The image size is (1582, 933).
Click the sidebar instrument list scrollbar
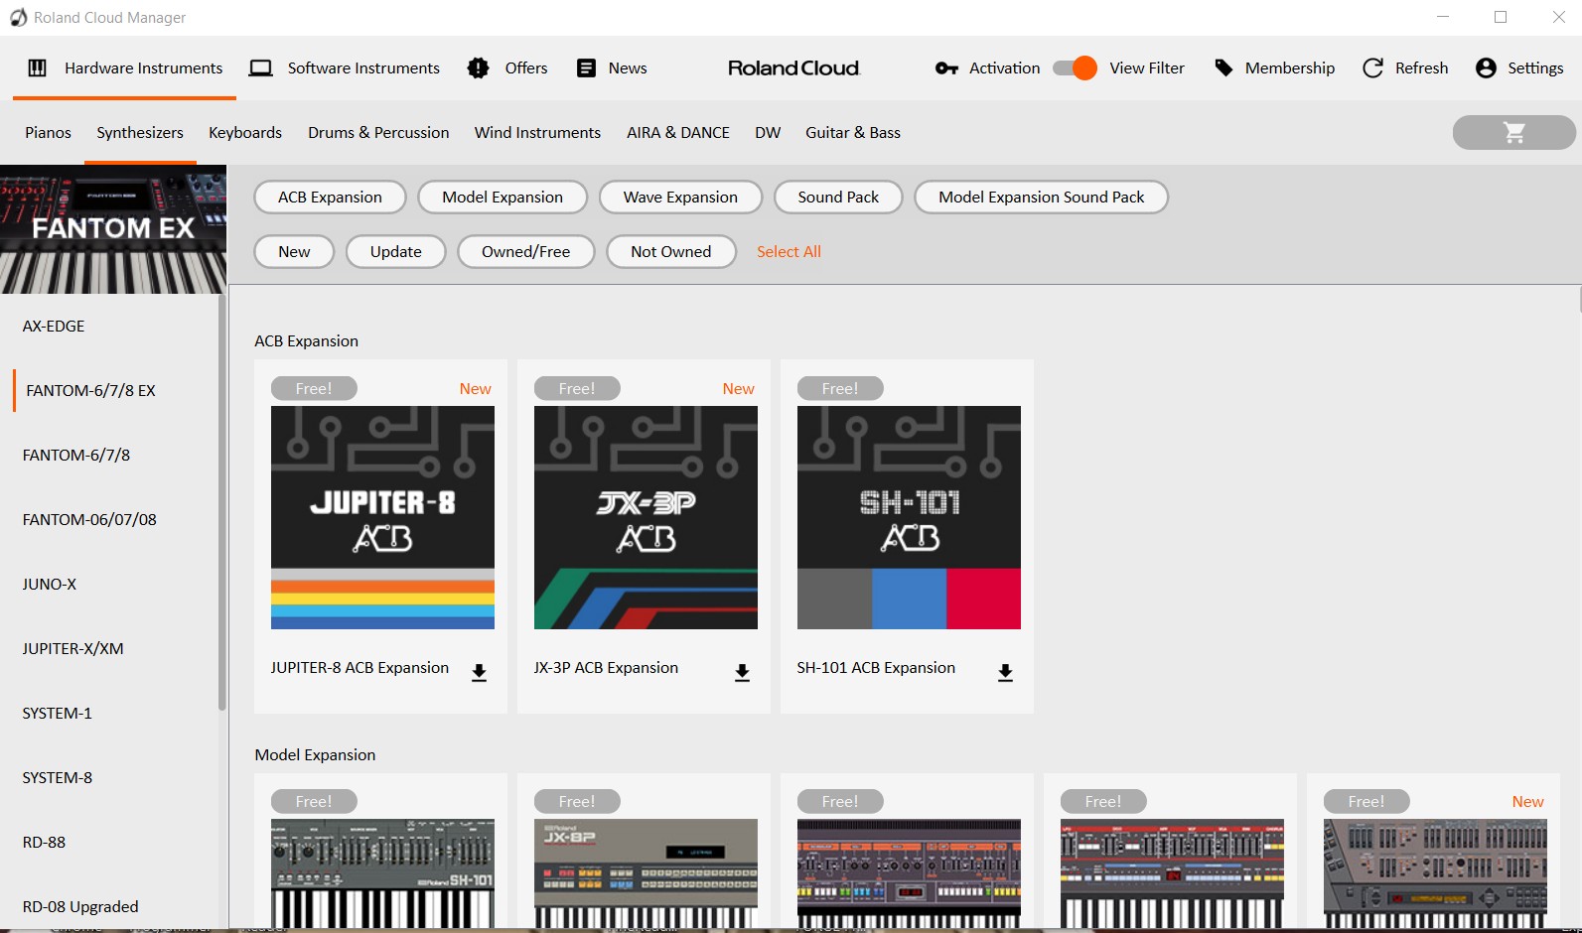pos(222,502)
